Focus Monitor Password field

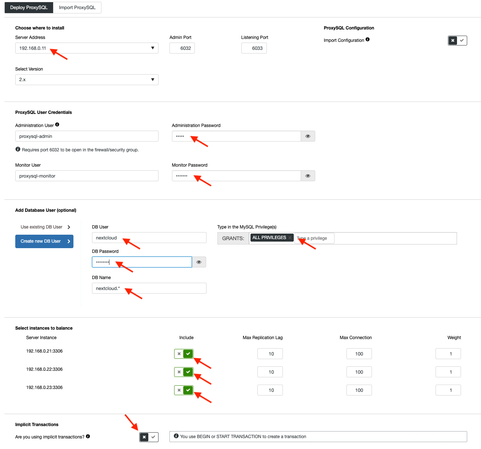pos(237,176)
